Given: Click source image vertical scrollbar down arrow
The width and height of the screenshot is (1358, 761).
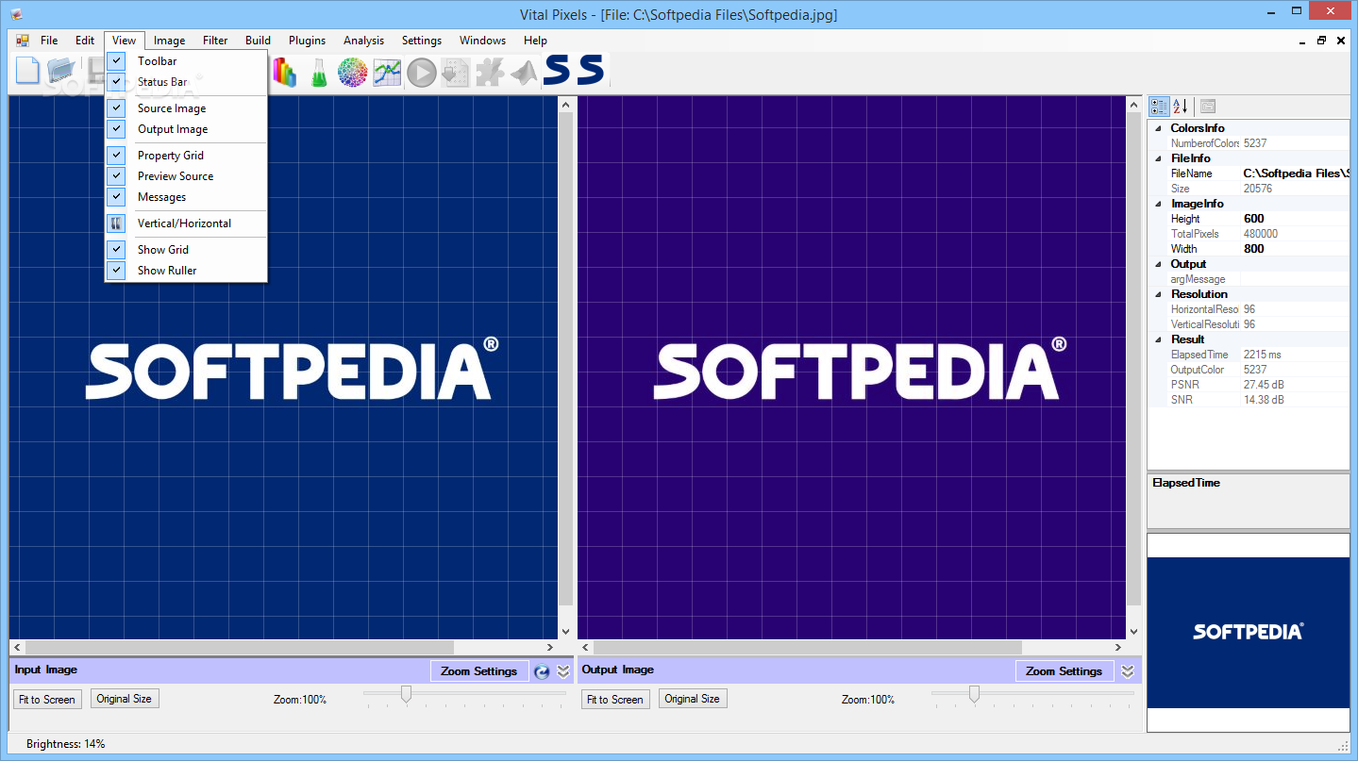Looking at the screenshot, I should 565,632.
